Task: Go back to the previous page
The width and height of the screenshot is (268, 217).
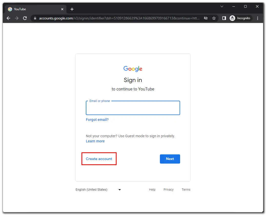Action: (x=8, y=18)
